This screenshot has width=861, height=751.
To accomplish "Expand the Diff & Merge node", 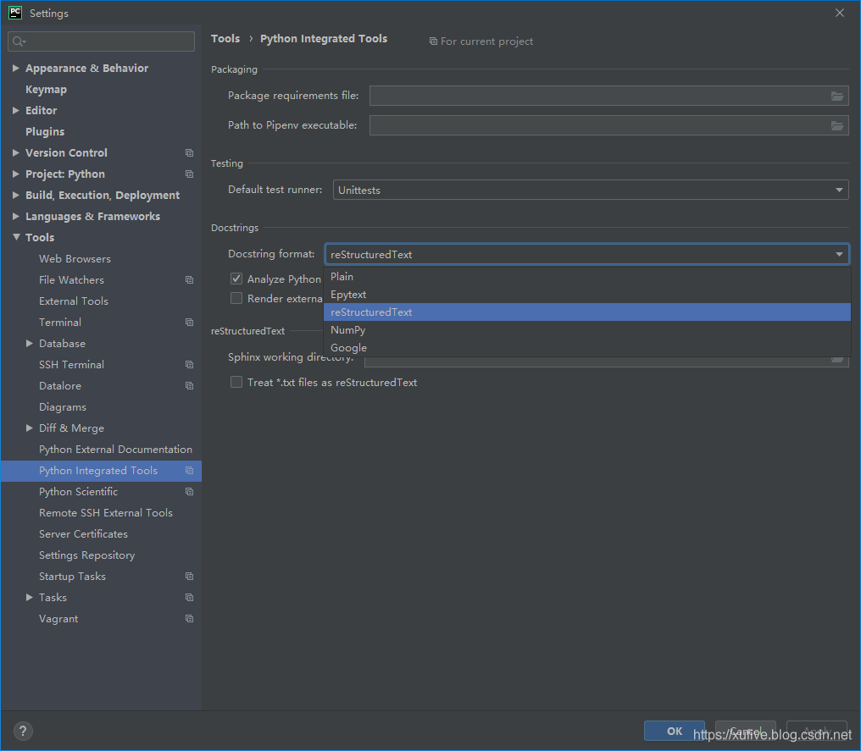I will [30, 428].
